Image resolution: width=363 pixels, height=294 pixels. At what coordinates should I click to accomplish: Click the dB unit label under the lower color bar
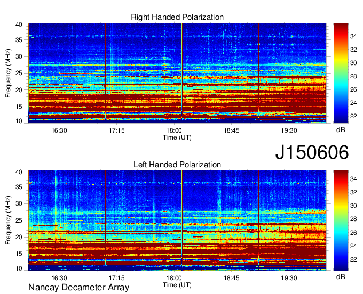pyautogui.click(x=341, y=277)
